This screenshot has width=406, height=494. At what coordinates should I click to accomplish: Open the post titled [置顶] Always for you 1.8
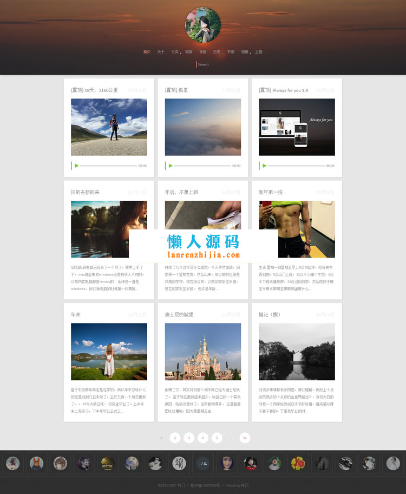pyautogui.click(x=283, y=90)
